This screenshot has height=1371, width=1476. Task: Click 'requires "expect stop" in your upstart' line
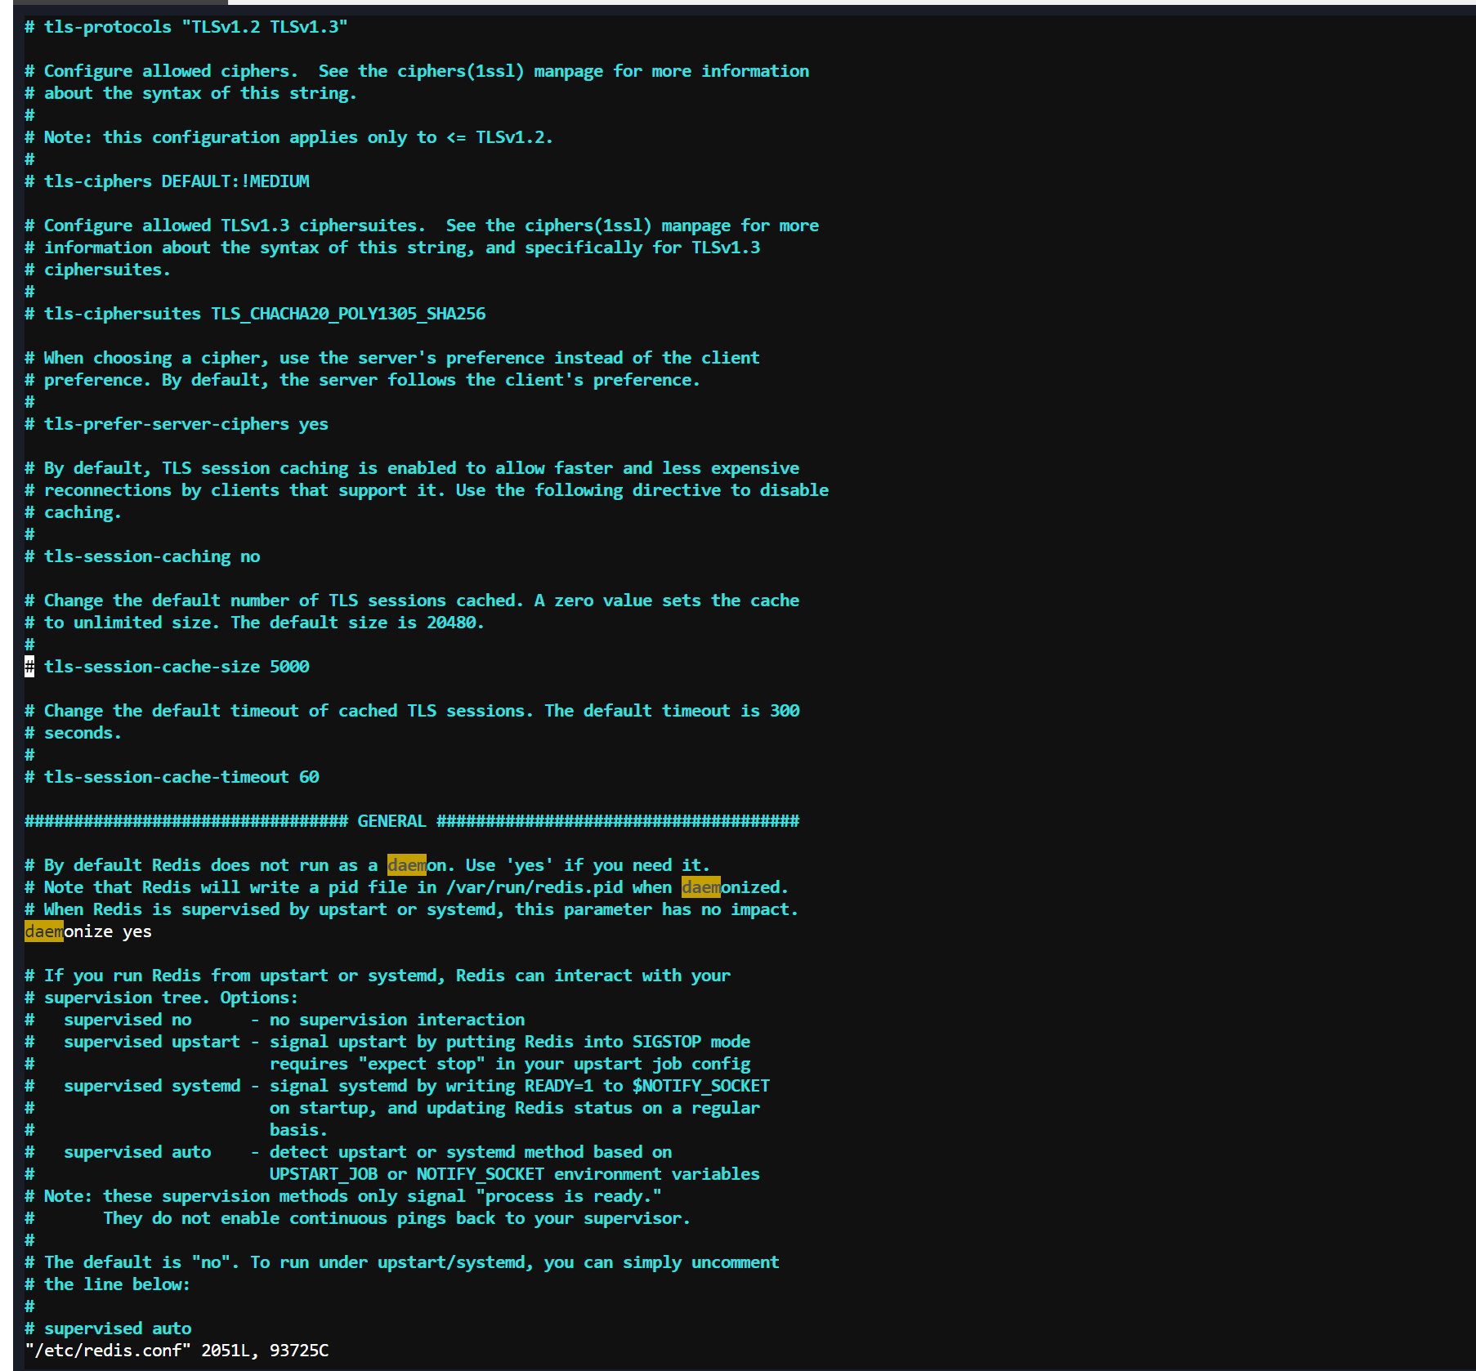coord(387,1064)
